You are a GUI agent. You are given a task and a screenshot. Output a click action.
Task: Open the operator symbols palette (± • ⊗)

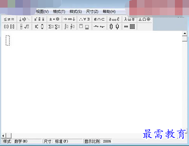pyautogui.click(x=54, y=19)
